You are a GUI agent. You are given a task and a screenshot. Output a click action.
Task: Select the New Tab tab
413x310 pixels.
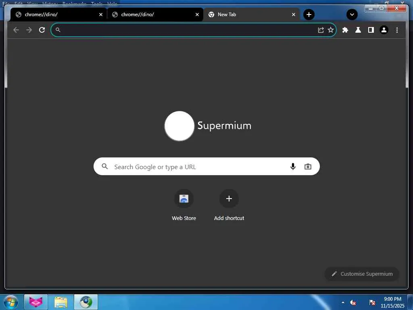click(x=252, y=15)
